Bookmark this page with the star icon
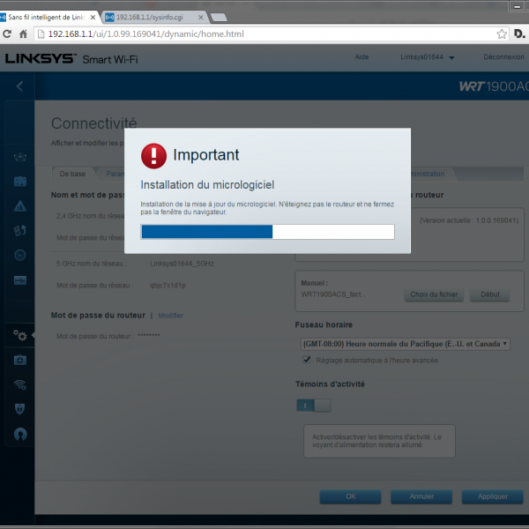The width and height of the screenshot is (529, 529). coord(501,34)
